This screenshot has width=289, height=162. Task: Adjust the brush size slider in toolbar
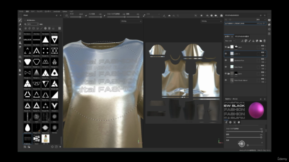77,17
